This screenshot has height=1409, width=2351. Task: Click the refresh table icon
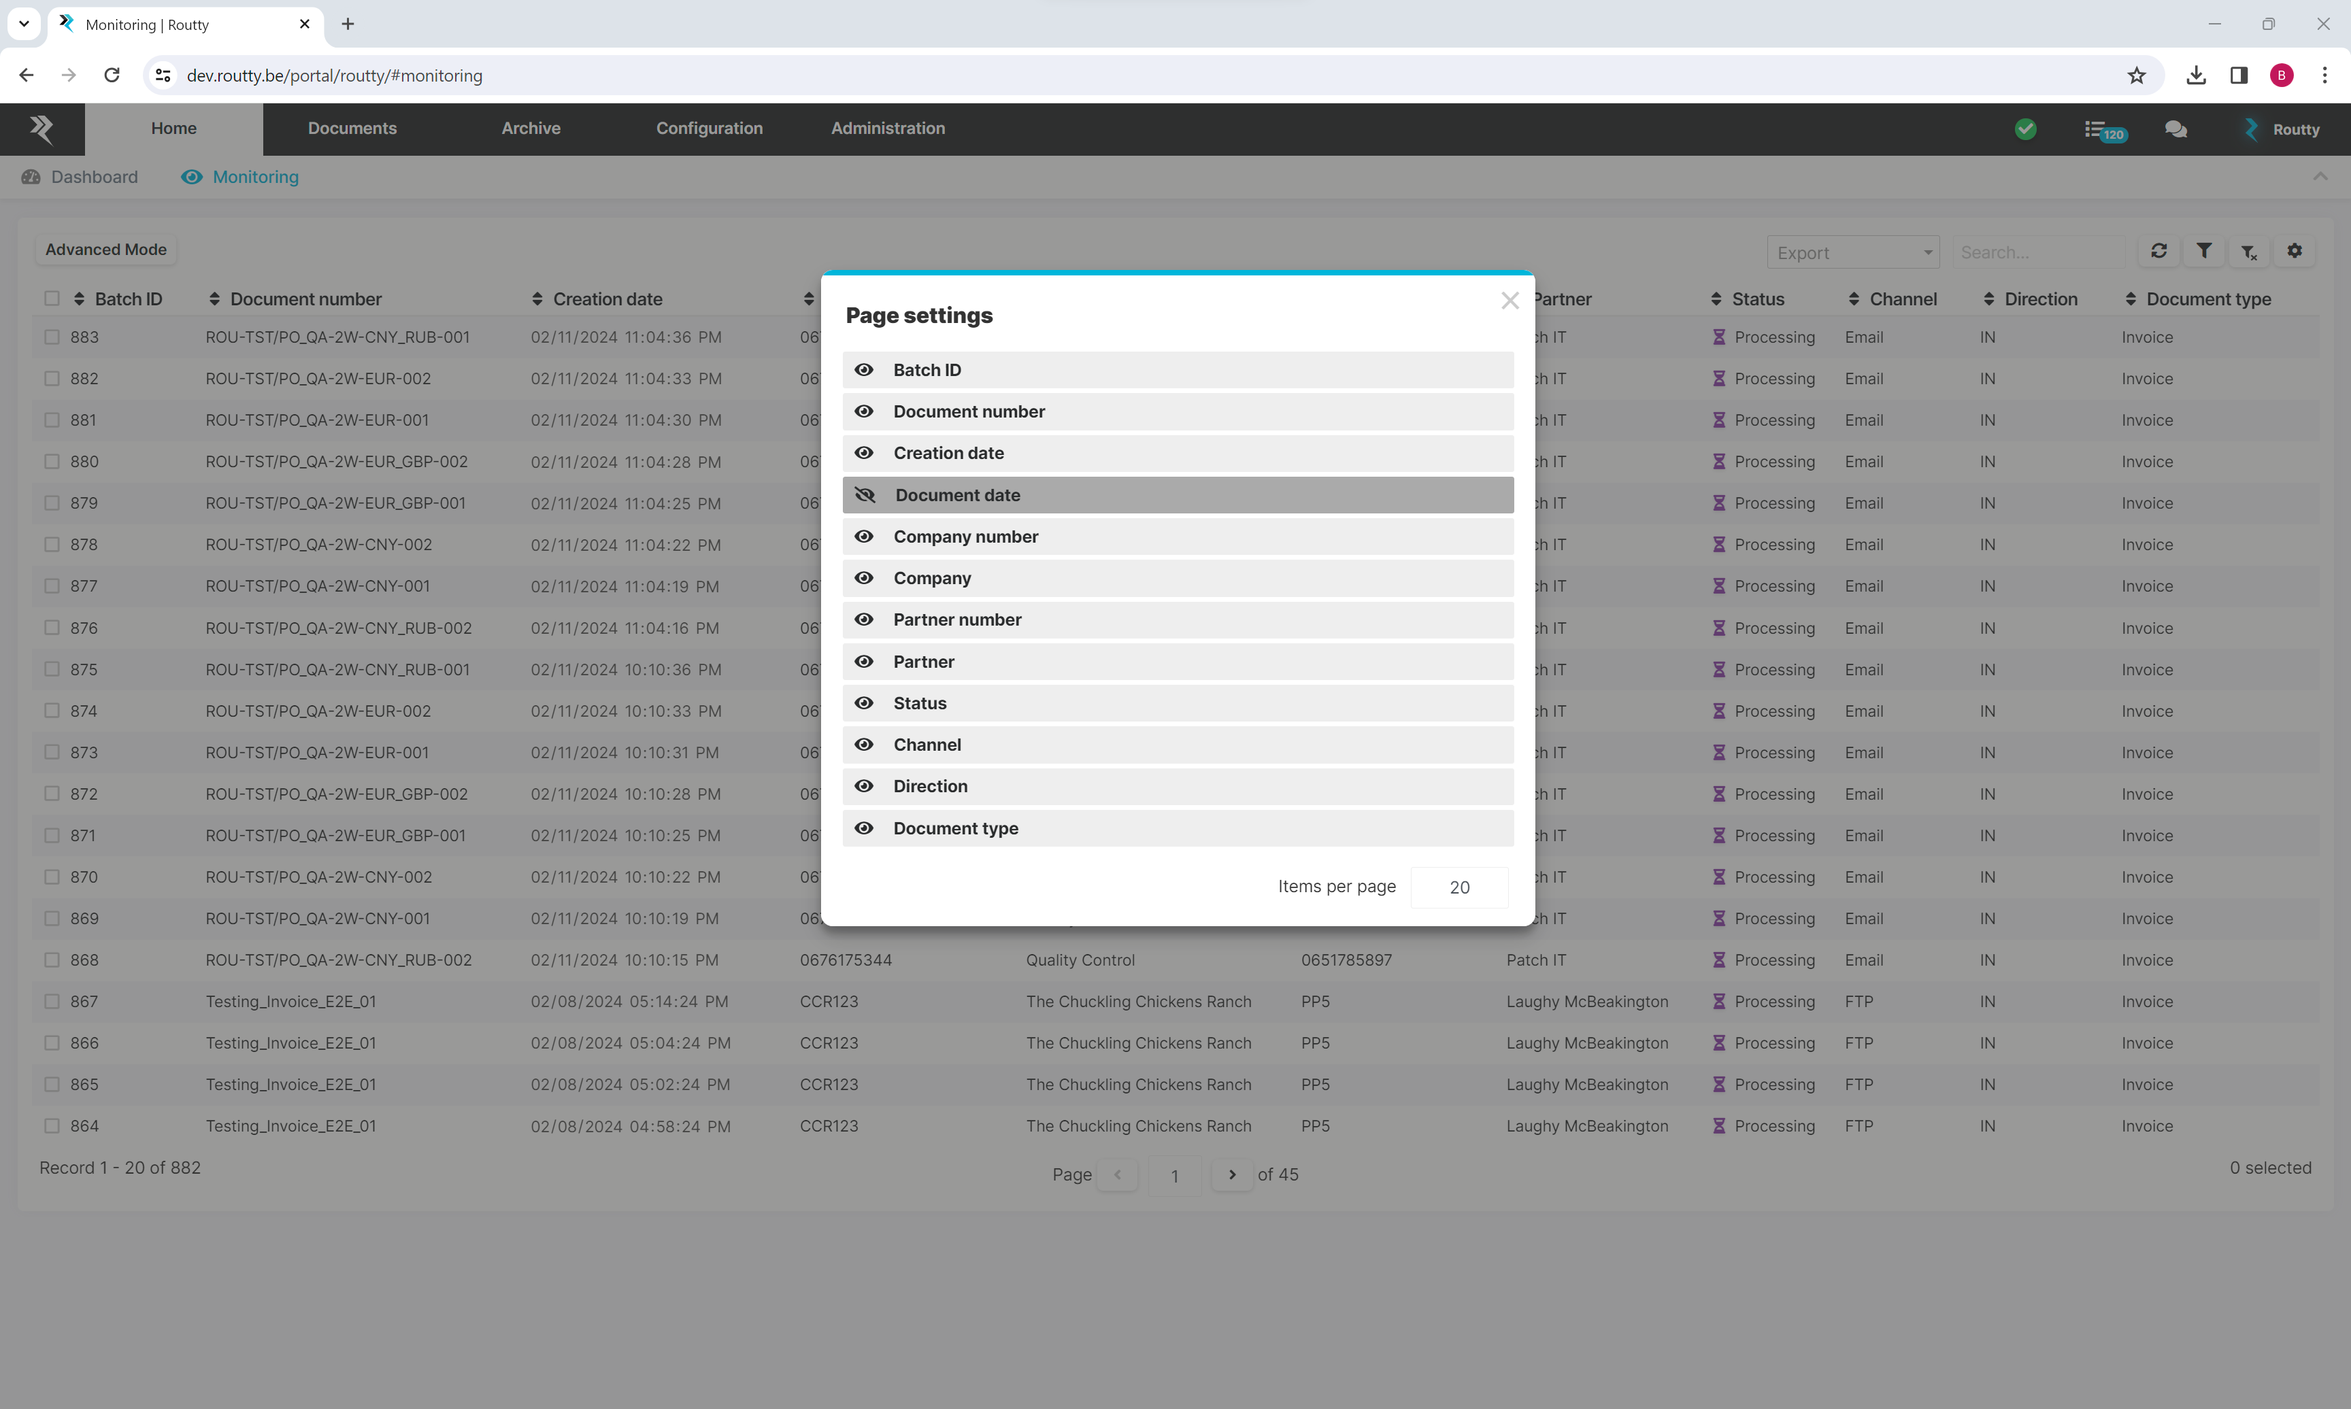[x=2158, y=252]
